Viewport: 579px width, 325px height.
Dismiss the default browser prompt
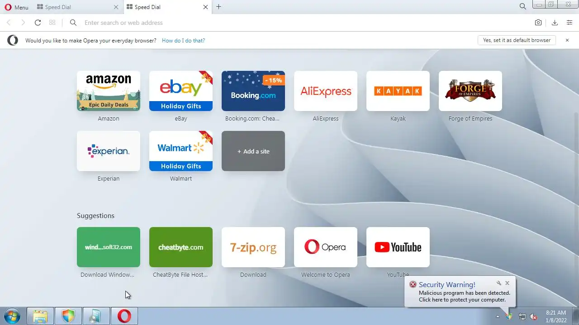point(567,40)
